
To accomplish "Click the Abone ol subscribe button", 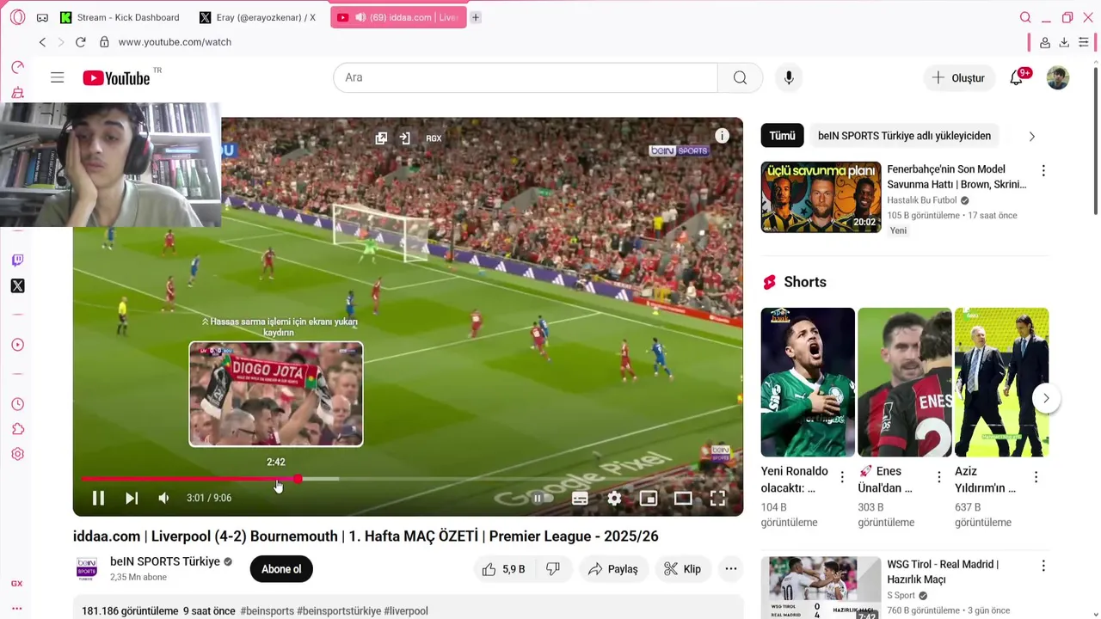I will 281,569.
